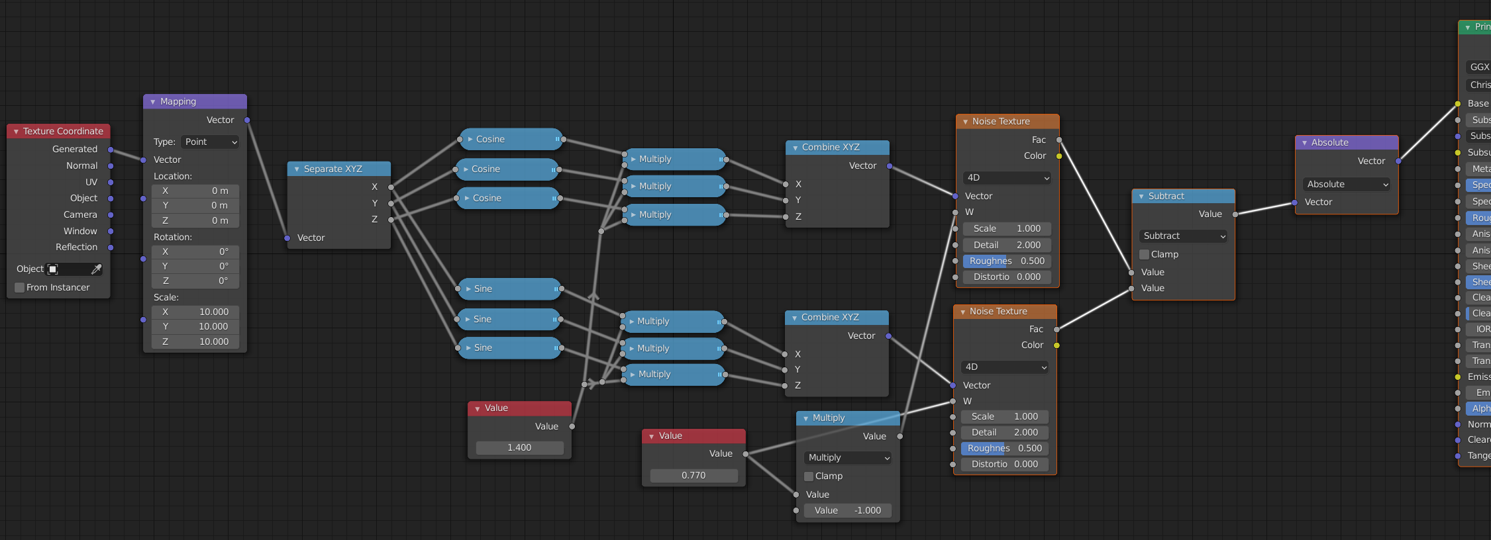Click Mapping Rotation Z field

point(195,281)
